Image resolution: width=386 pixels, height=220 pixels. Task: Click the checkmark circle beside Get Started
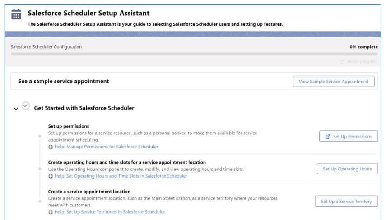pos(26,106)
